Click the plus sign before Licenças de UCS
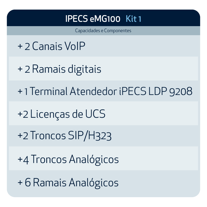207x207 pixels. [x=20, y=115]
